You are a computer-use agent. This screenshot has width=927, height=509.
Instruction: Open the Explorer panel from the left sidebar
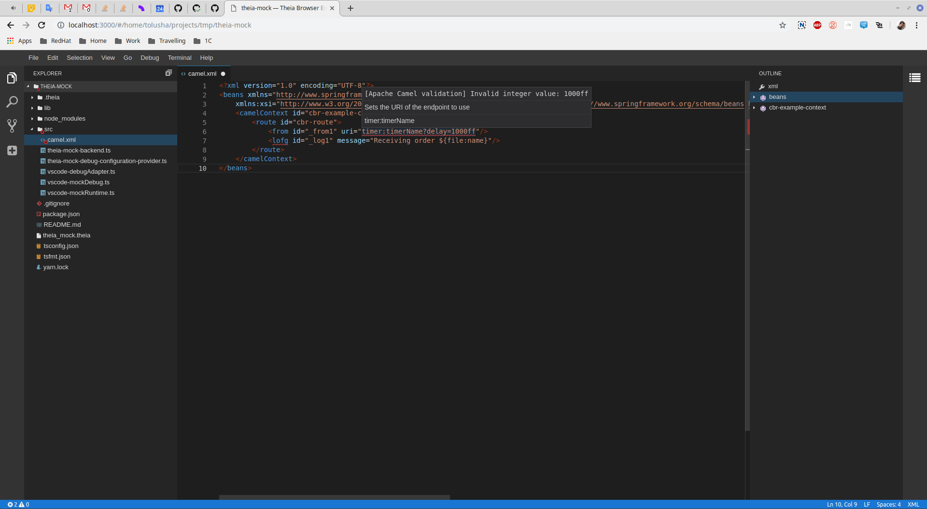click(x=12, y=77)
